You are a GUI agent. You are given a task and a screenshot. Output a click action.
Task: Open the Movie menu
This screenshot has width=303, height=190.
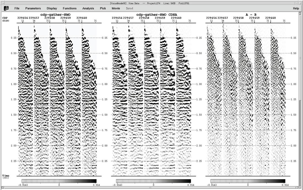click(116, 8)
